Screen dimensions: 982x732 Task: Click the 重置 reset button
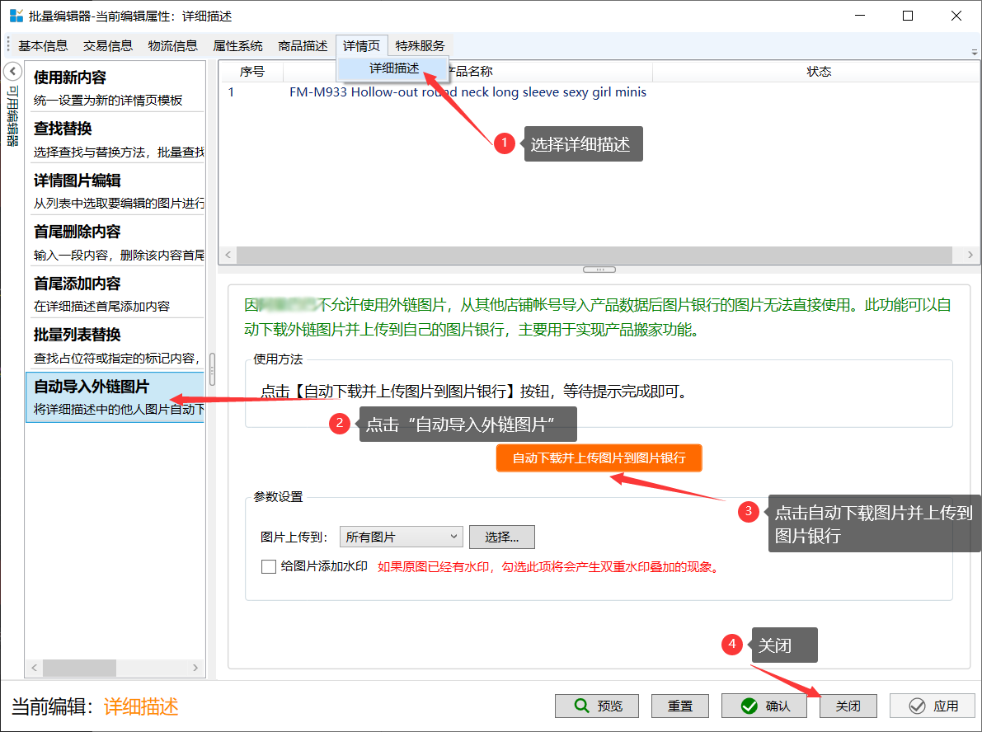[679, 706]
